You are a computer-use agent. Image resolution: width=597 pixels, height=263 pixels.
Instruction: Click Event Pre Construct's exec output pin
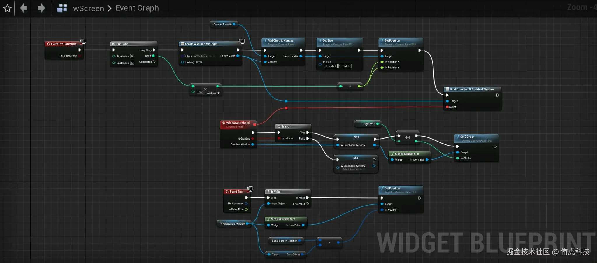pyautogui.click(x=80, y=50)
